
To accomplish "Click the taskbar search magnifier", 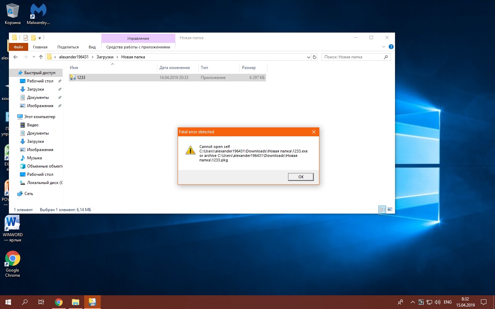I will coord(25,302).
